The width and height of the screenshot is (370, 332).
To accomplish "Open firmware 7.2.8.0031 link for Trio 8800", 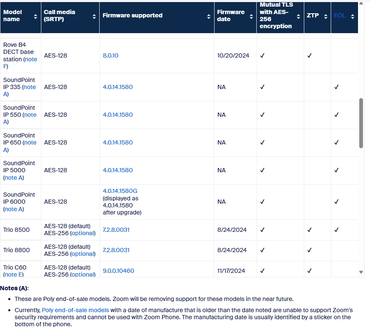I will [116, 250].
